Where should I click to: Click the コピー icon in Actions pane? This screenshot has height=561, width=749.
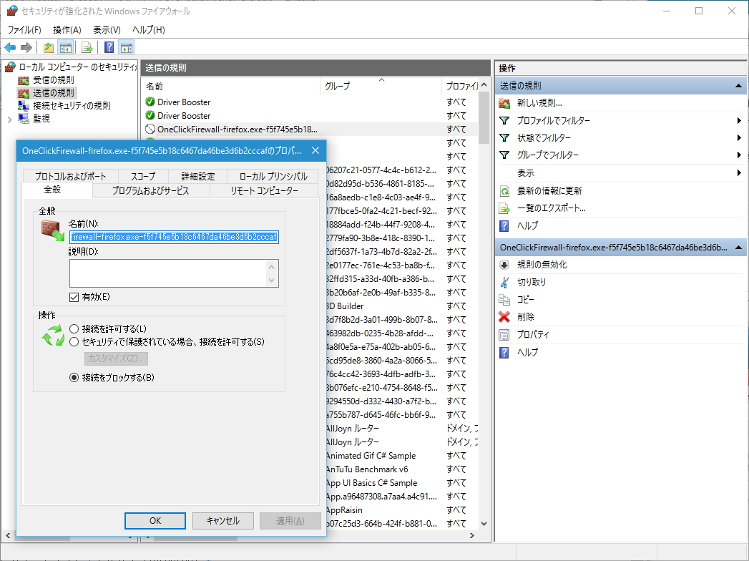504,300
